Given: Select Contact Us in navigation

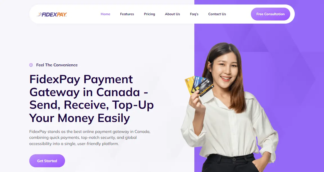Looking at the screenshot, I should 217,14.
